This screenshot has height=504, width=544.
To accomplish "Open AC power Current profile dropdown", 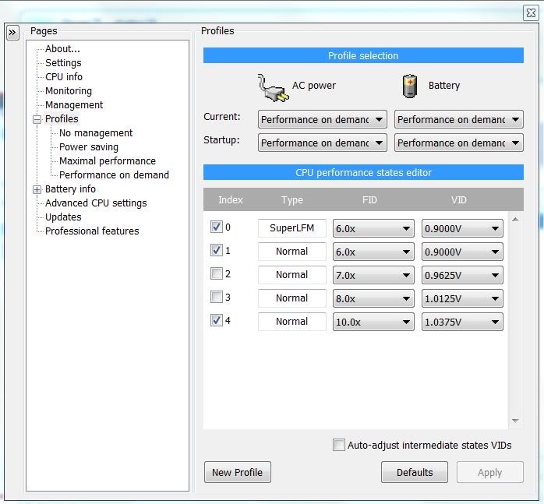I will [323, 120].
